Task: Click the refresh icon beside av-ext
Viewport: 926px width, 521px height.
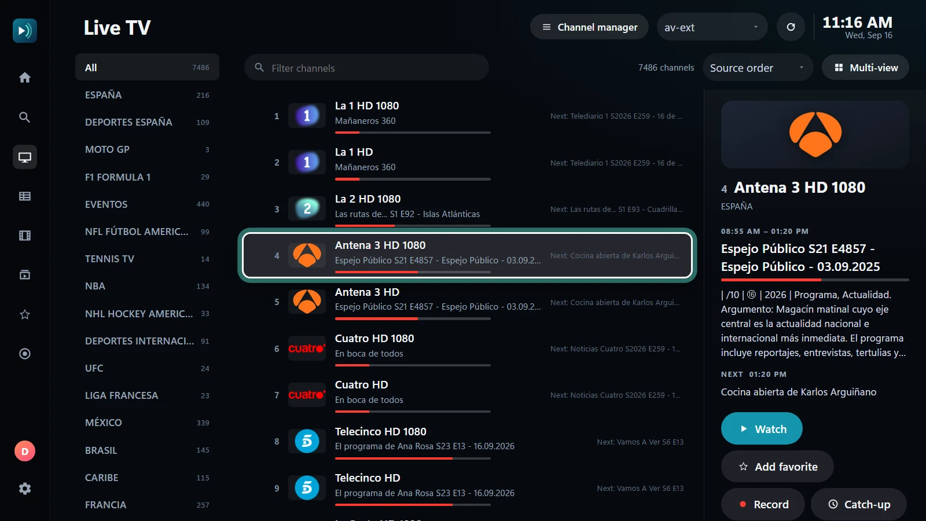Action: [791, 27]
